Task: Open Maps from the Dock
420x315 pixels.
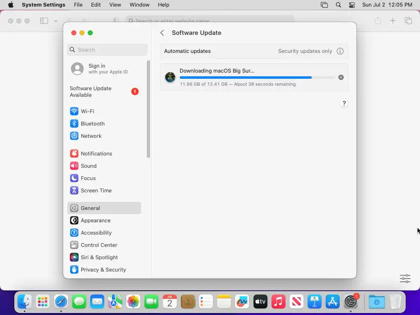Action: pyautogui.click(x=115, y=301)
